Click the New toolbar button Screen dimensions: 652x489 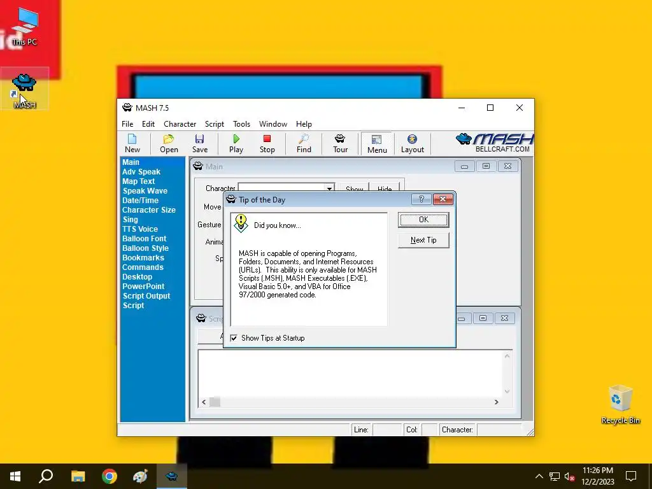tap(132, 144)
